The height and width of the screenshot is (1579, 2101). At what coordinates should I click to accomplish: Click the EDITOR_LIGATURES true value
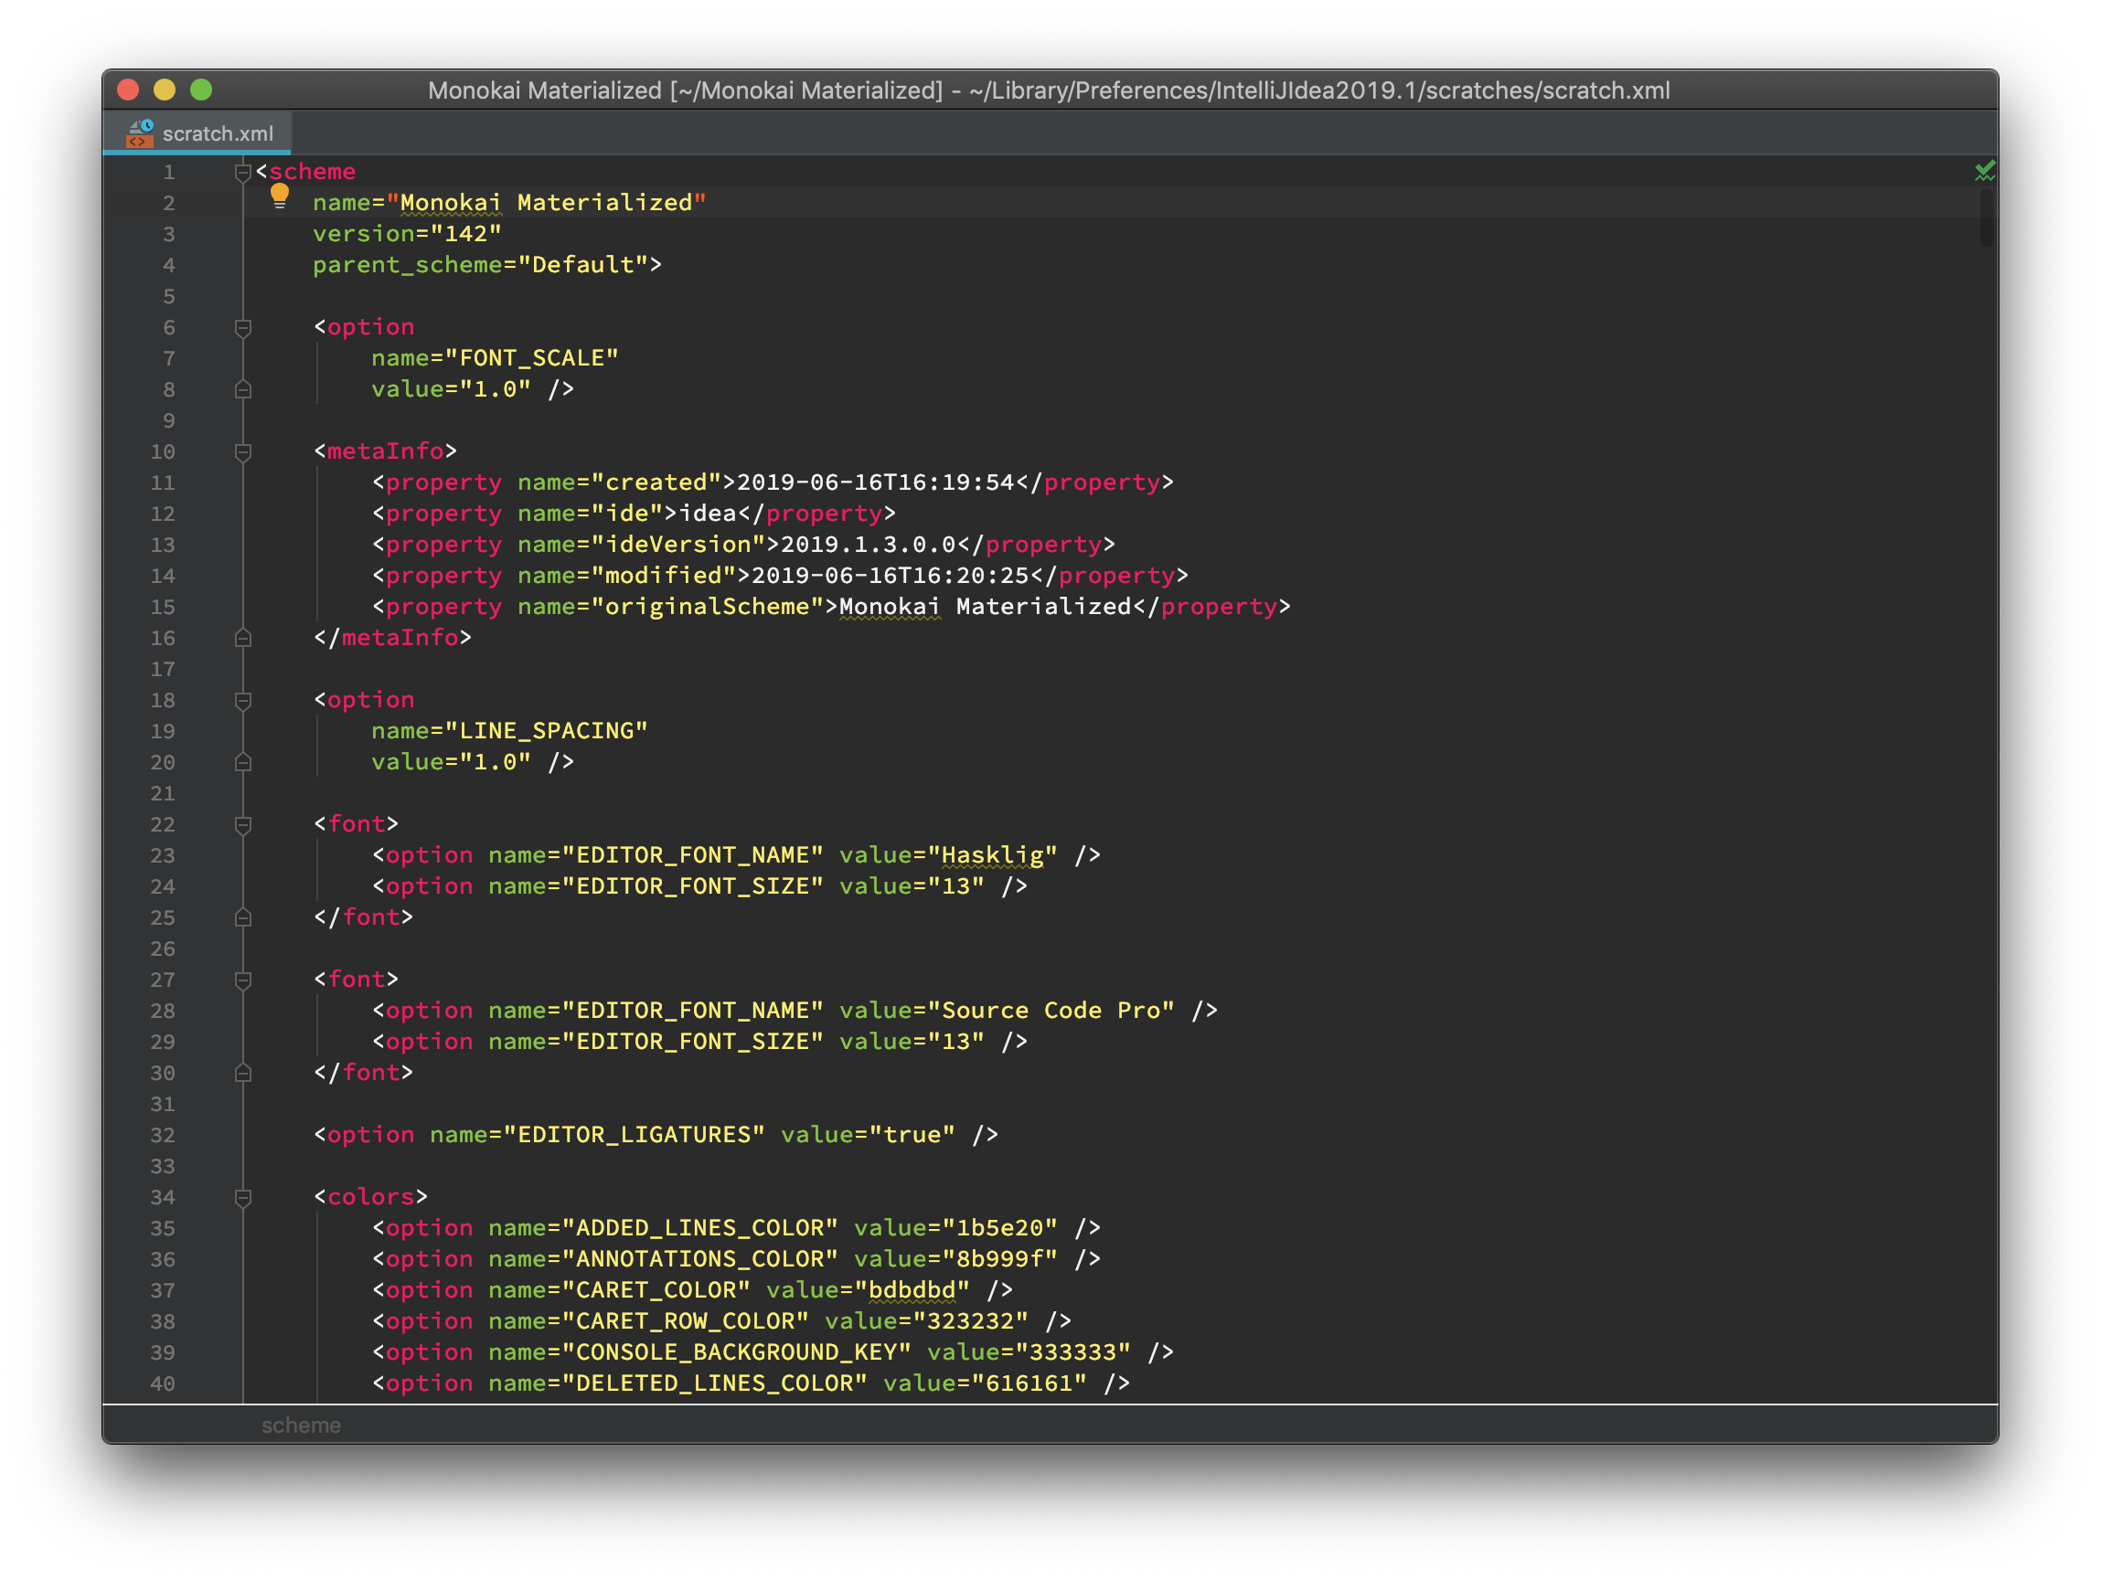click(x=912, y=1135)
